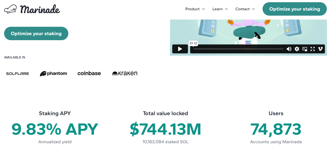The image size is (335, 154).
Task: Click the $744.13M total value figure
Action: (x=165, y=129)
